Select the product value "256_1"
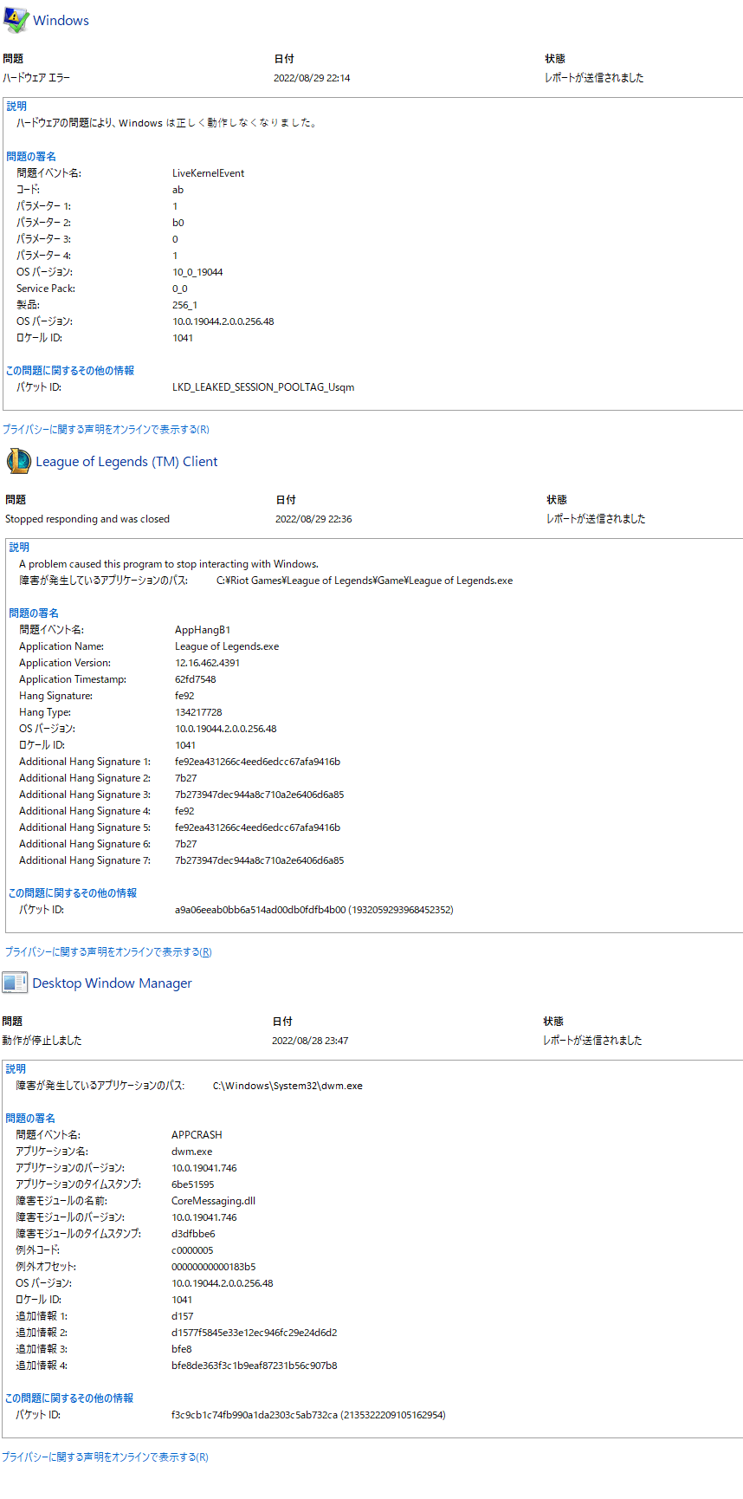The width and height of the screenshot is (743, 1499). 184,305
